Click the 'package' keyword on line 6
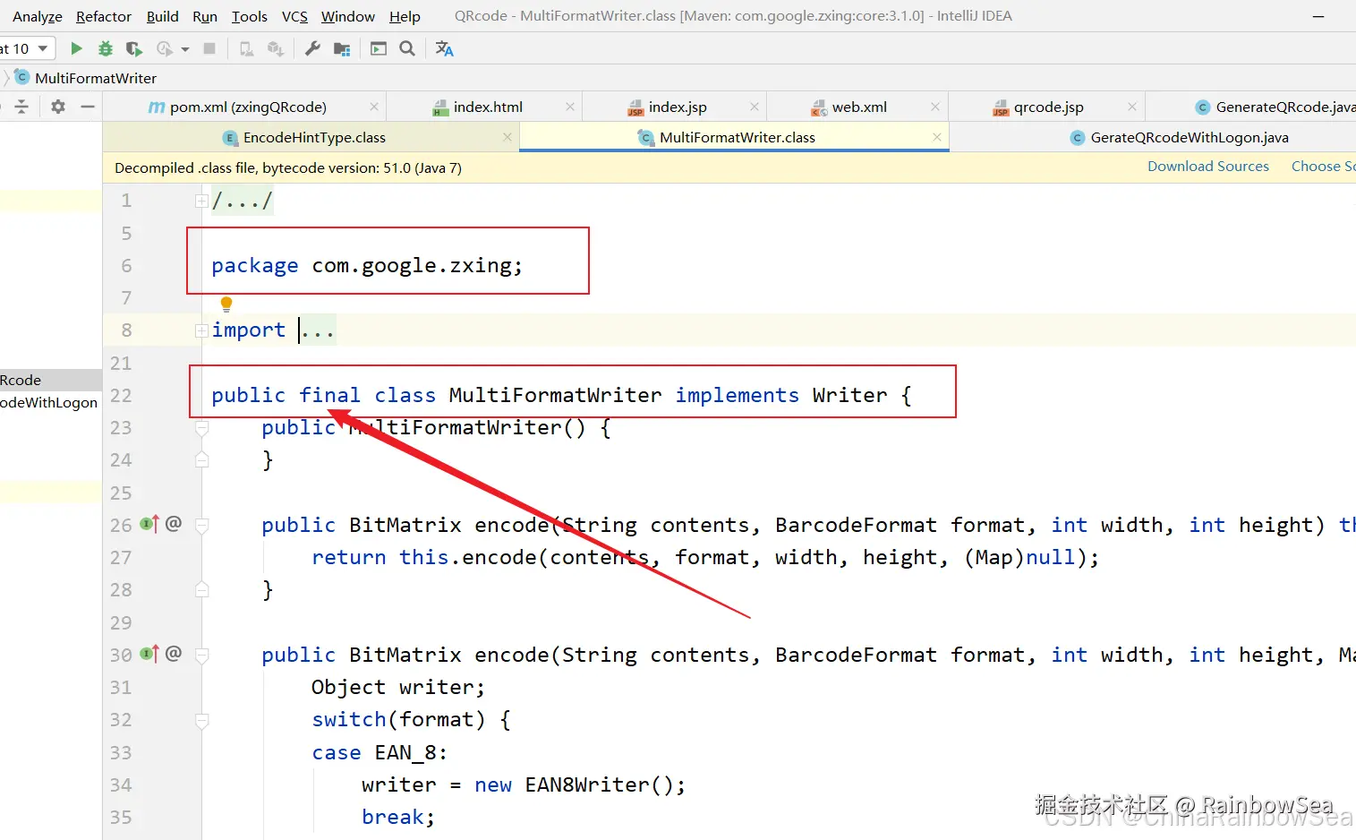 [255, 266]
